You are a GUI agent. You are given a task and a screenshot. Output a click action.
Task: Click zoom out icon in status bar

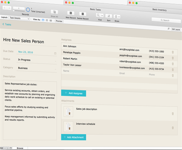[x=5, y=148]
